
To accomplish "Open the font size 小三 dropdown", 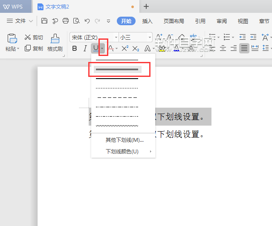I will pyautogui.click(x=150, y=37).
